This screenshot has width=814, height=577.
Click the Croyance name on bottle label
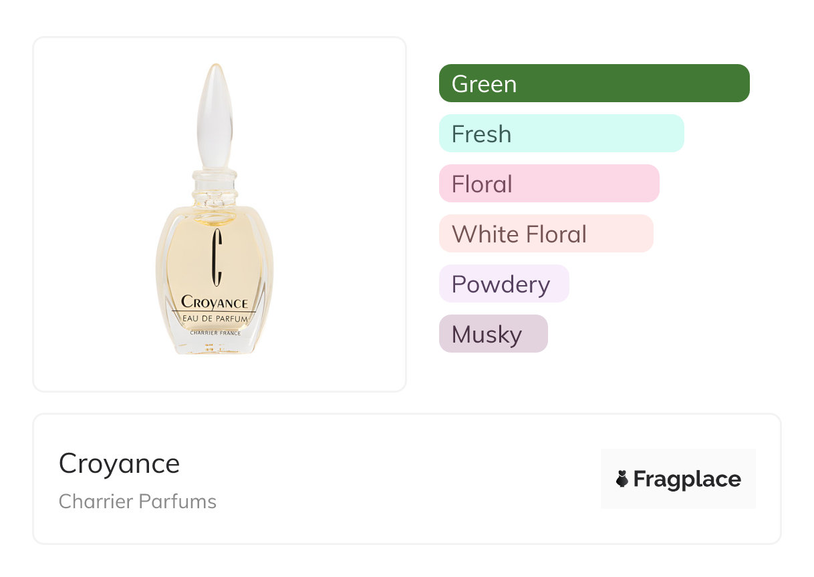pyautogui.click(x=215, y=303)
